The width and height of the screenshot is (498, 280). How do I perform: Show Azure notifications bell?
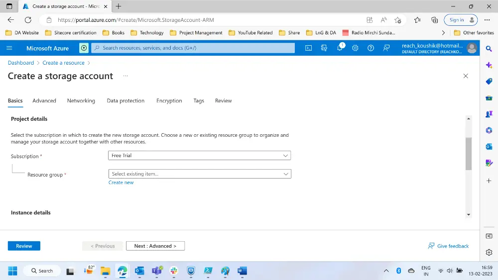coord(340,48)
